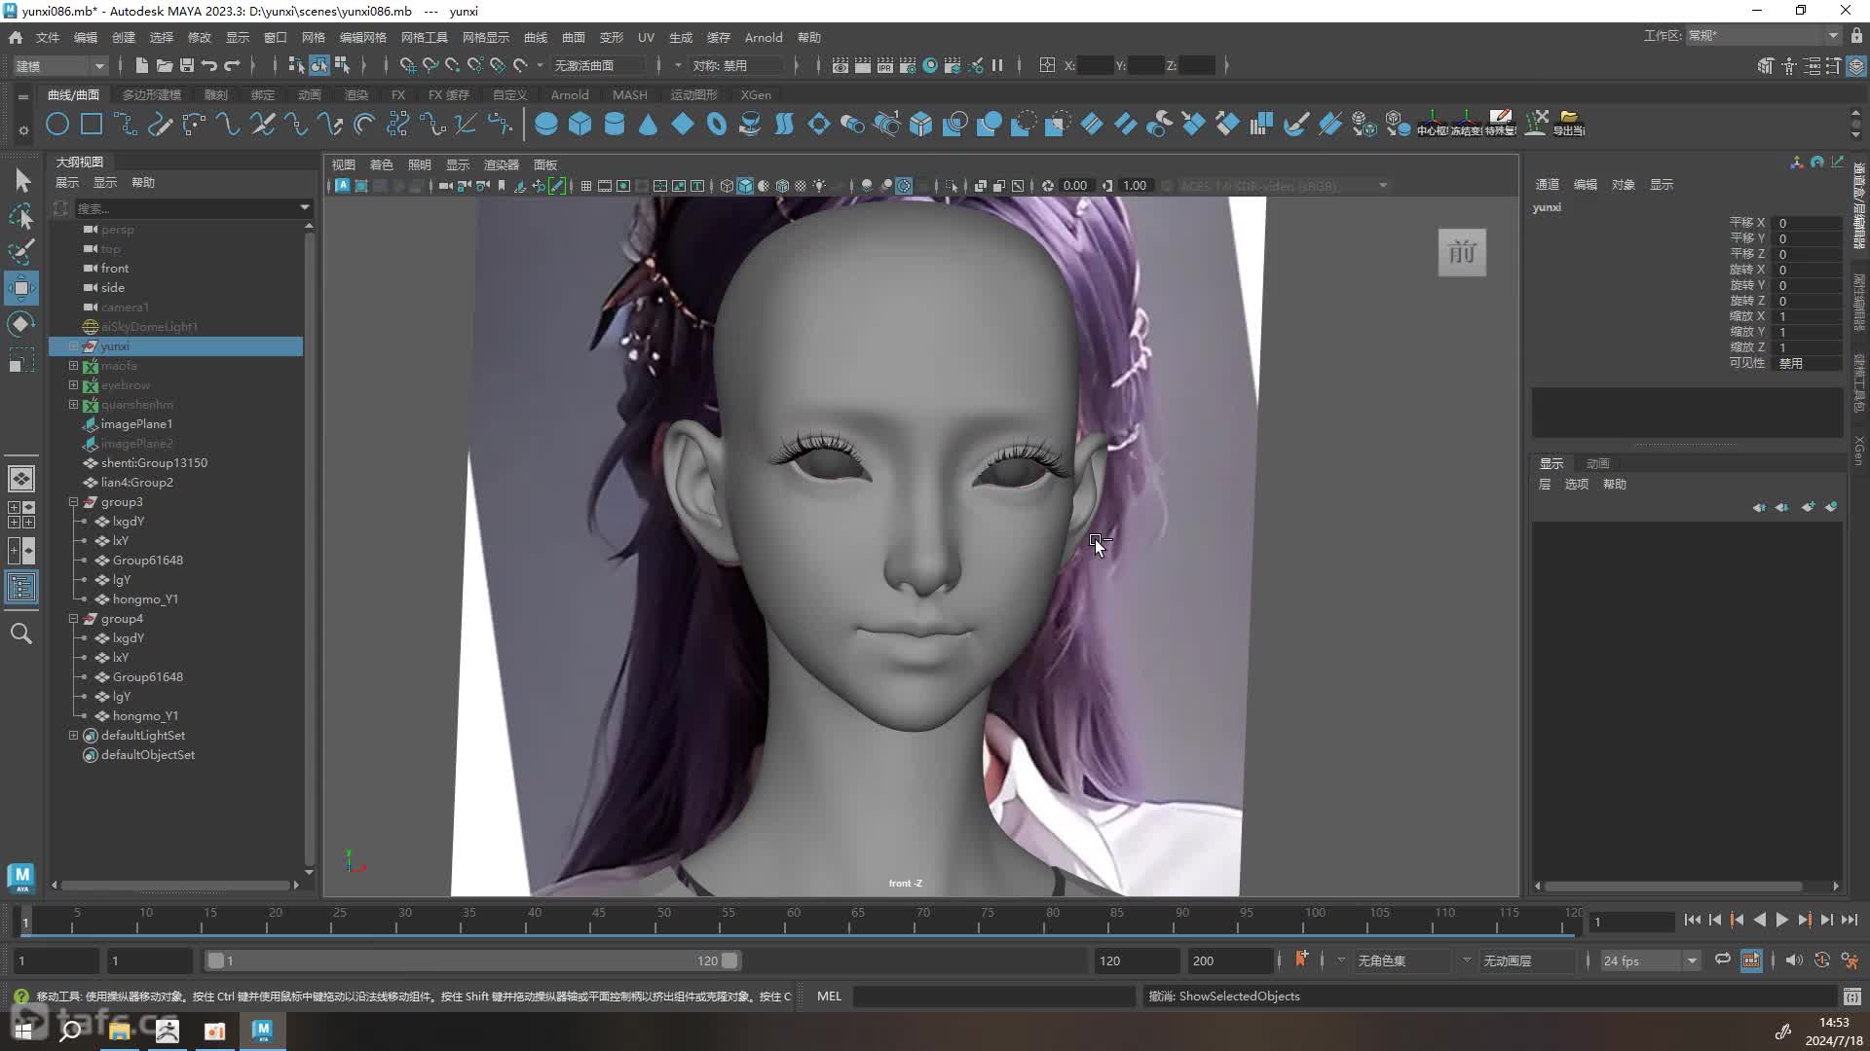Toggle the workspace lock icon
This screenshot has height=1051, width=1870.
(1857, 36)
